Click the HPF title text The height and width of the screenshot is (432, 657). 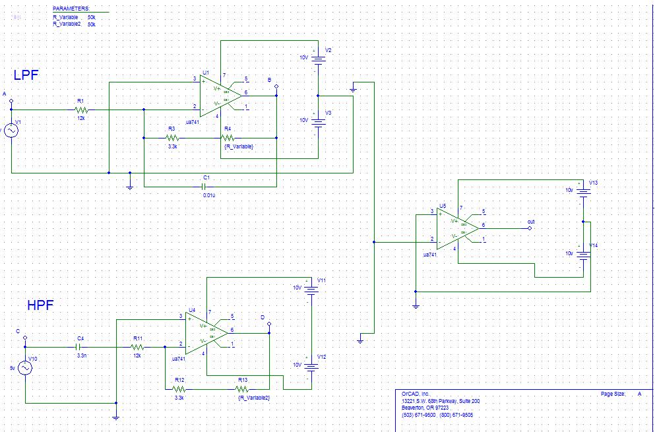point(41,305)
